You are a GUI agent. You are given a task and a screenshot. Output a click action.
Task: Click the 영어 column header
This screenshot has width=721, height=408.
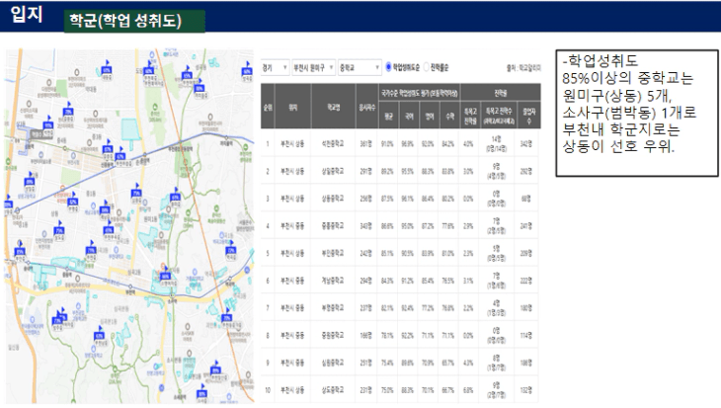tap(429, 117)
